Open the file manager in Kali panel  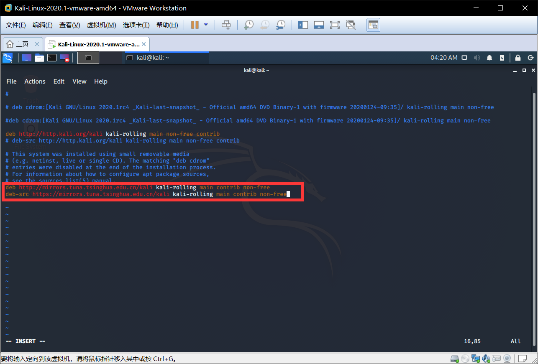[39, 58]
